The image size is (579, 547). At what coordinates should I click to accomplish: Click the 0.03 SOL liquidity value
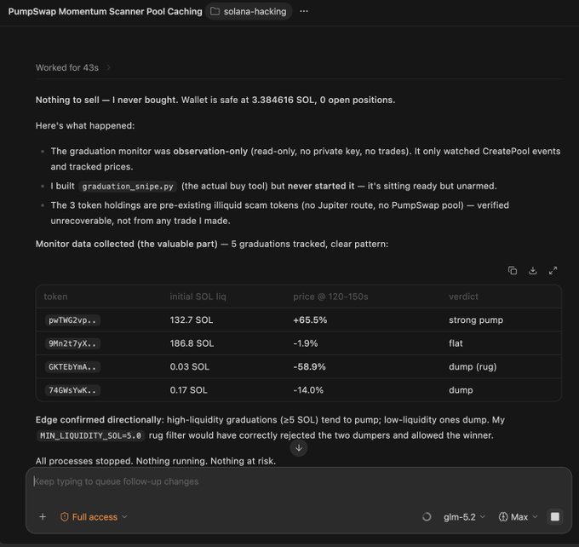(189, 366)
